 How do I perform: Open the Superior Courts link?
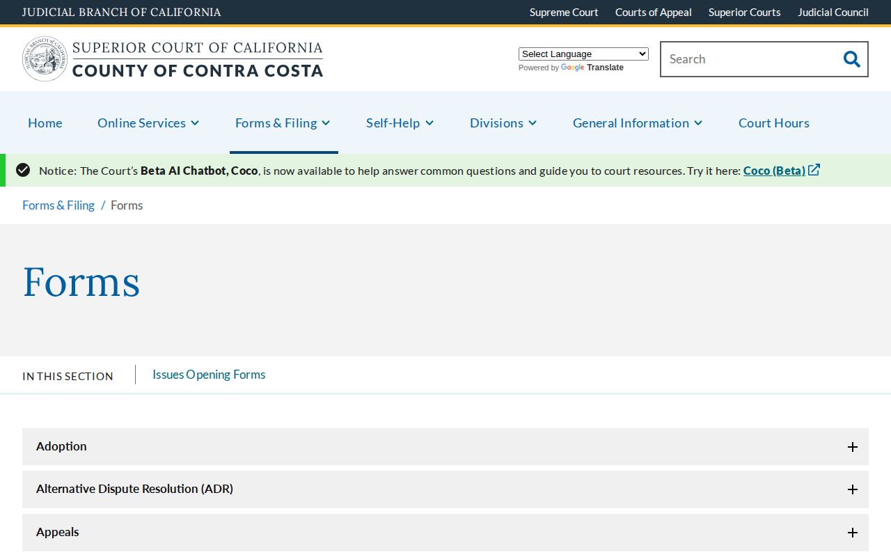coord(745,12)
